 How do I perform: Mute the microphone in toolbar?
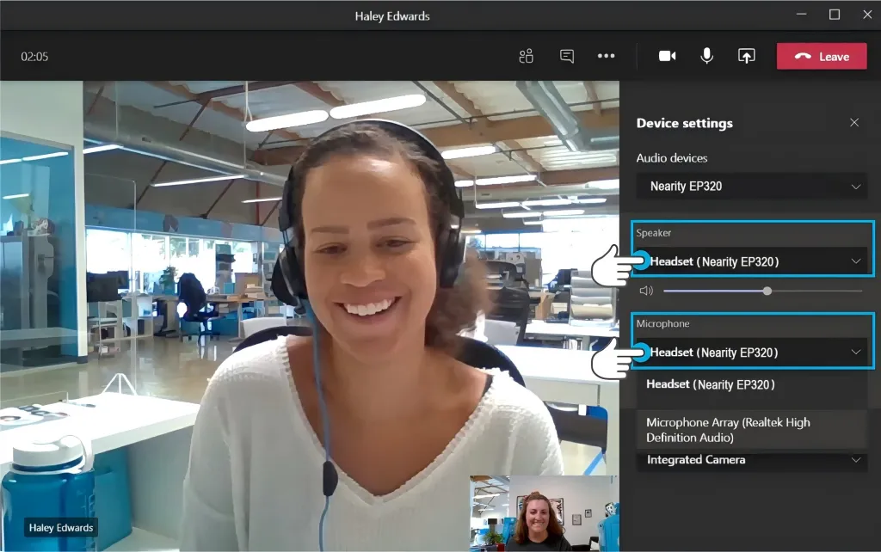707,56
